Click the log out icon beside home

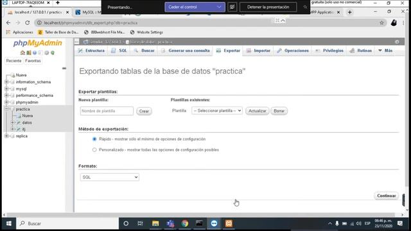28,53
